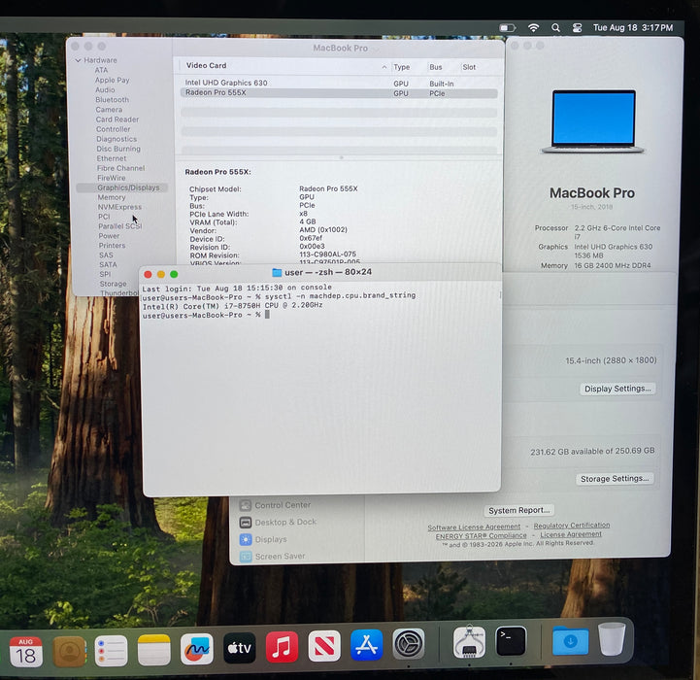700x680 pixels.
Task: Select Controller in hardware list
Action: (113, 129)
